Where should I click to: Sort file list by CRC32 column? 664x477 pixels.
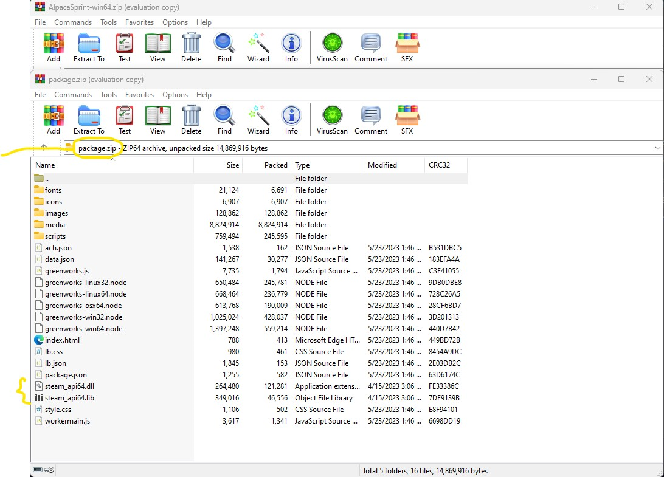point(446,165)
